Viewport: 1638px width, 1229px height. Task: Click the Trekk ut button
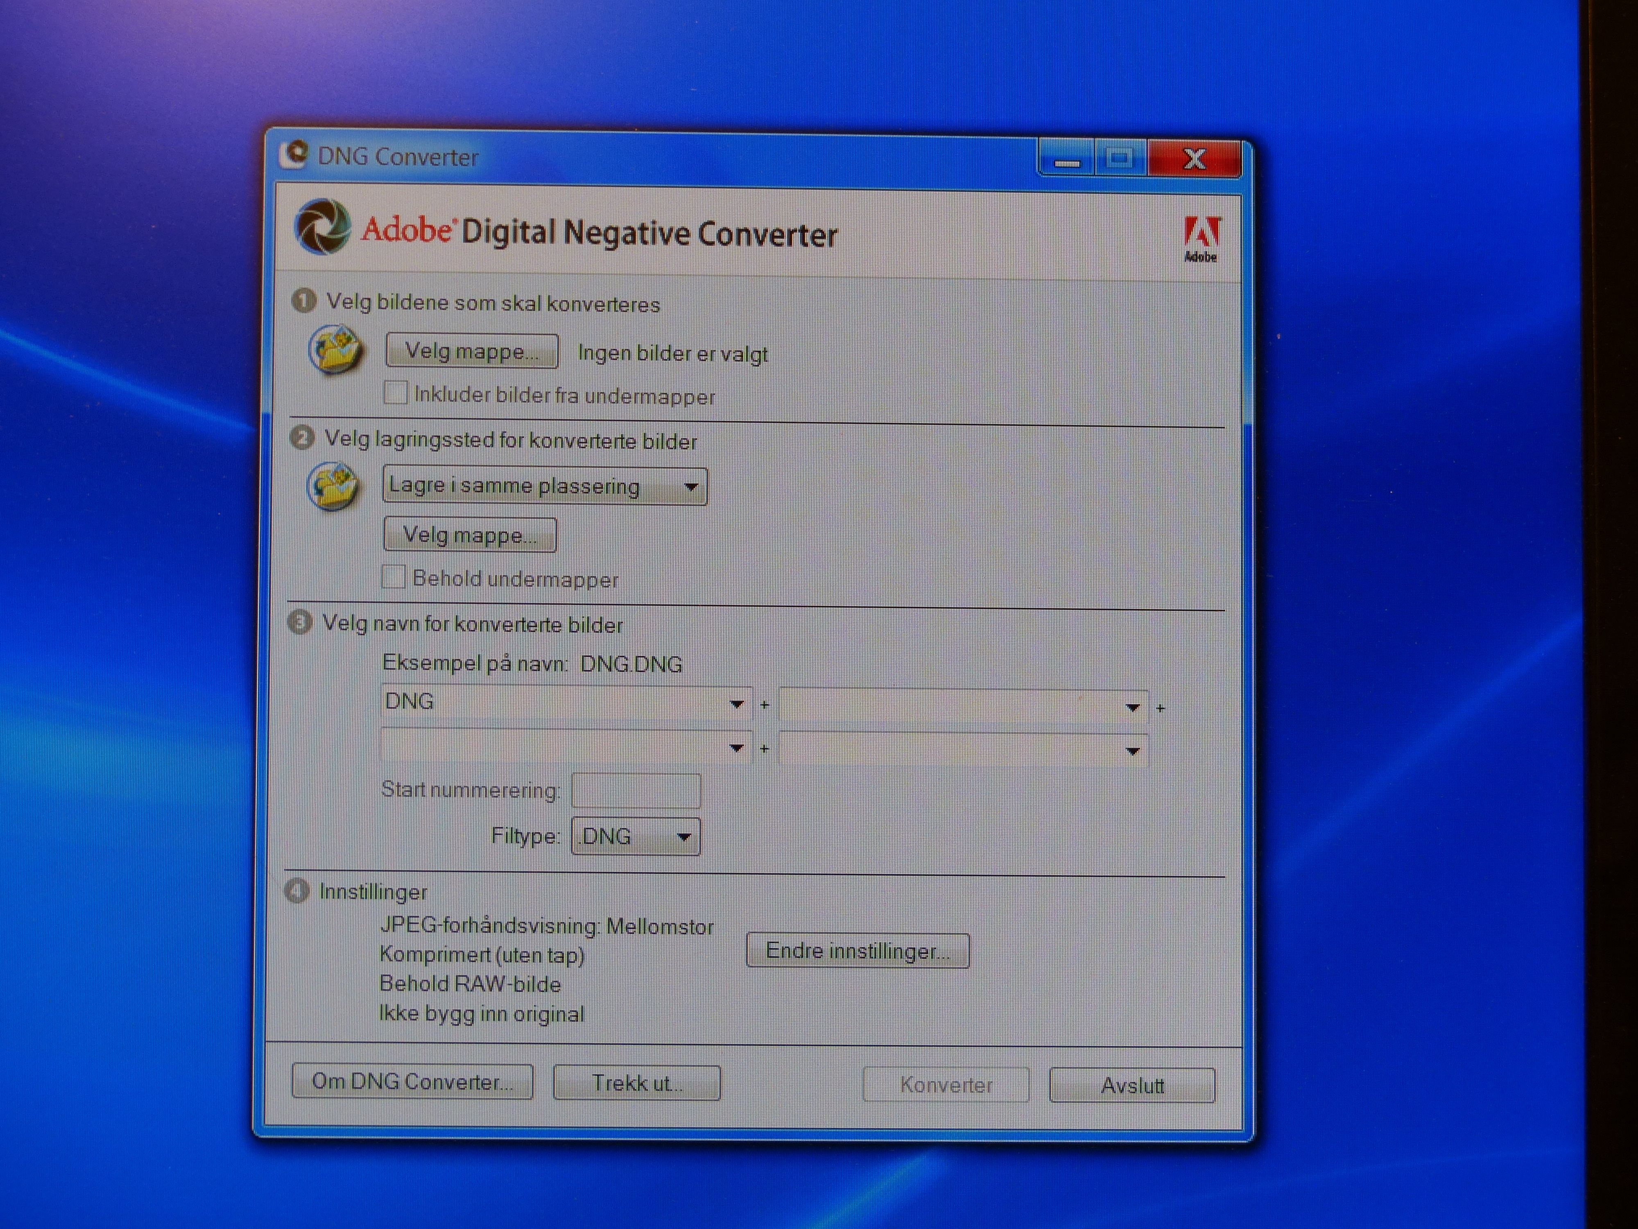coord(637,1084)
